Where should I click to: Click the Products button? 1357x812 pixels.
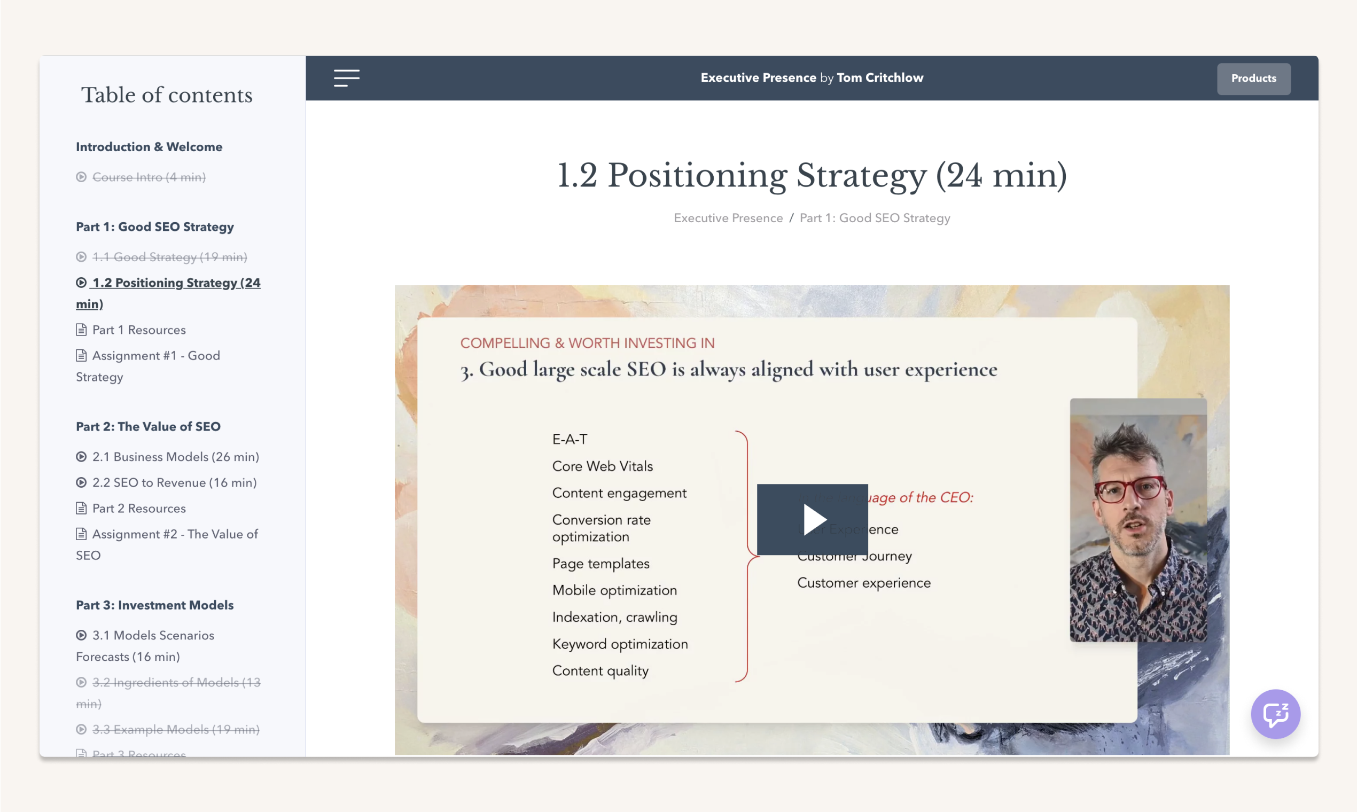tap(1253, 78)
